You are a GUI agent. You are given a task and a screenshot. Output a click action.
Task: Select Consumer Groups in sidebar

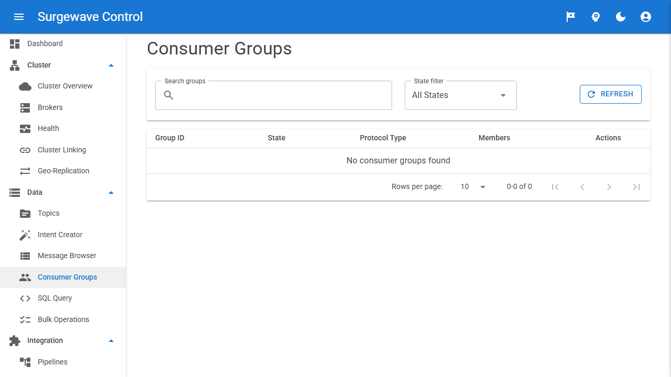63,278
